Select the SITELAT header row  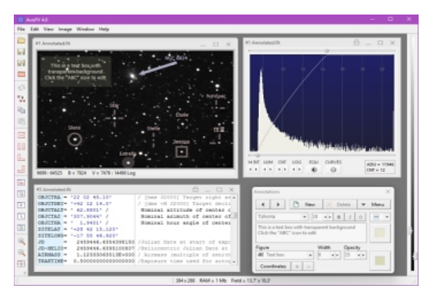(x=135, y=229)
